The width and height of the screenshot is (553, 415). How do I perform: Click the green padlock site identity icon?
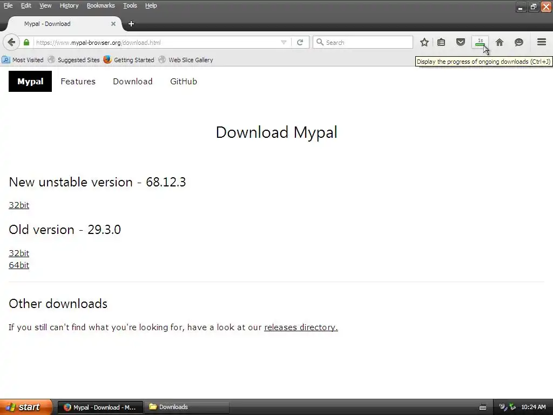(26, 42)
